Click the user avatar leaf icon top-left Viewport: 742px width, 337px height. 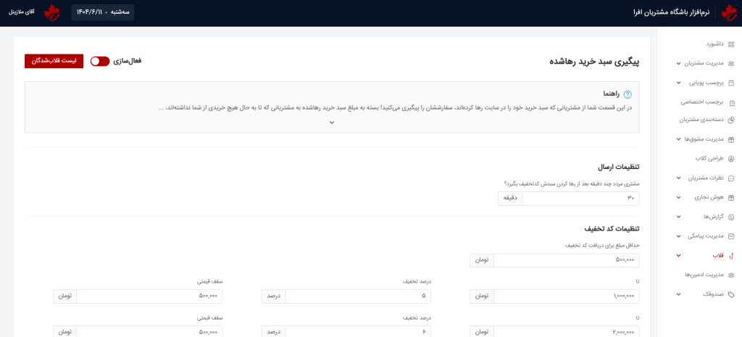pos(52,12)
